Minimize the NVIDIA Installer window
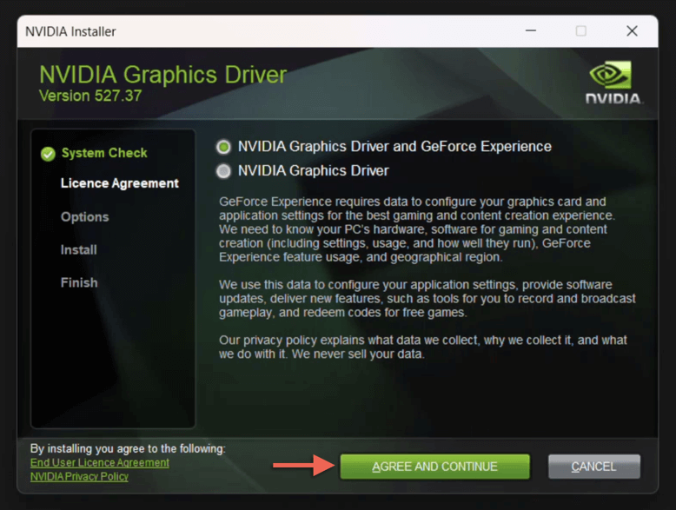This screenshot has width=676, height=510. coord(531,31)
